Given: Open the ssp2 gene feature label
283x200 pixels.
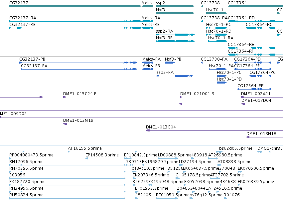Looking at the screenshot, I should pos(160,3).
